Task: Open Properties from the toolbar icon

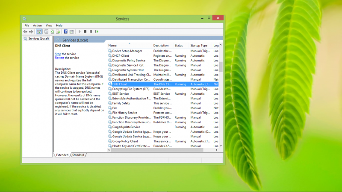Action: pos(46,32)
